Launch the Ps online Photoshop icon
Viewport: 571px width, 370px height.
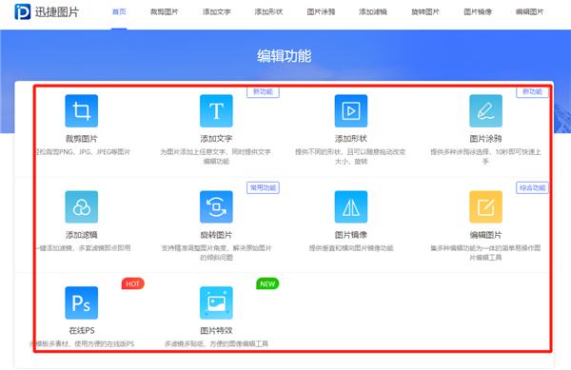point(82,302)
